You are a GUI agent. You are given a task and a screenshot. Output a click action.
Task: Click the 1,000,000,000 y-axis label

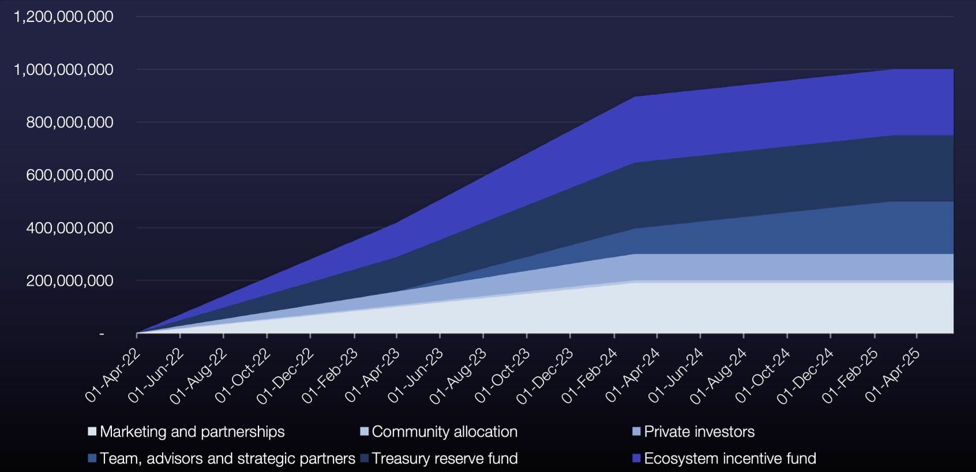(x=63, y=70)
